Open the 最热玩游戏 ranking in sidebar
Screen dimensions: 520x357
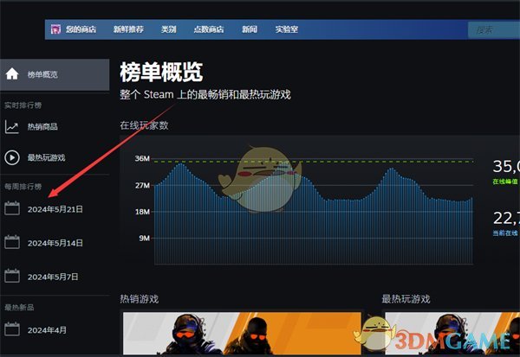pyautogui.click(x=47, y=157)
